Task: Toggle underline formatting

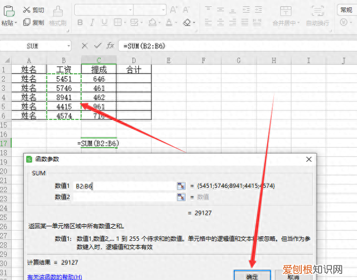Action: tap(104, 22)
